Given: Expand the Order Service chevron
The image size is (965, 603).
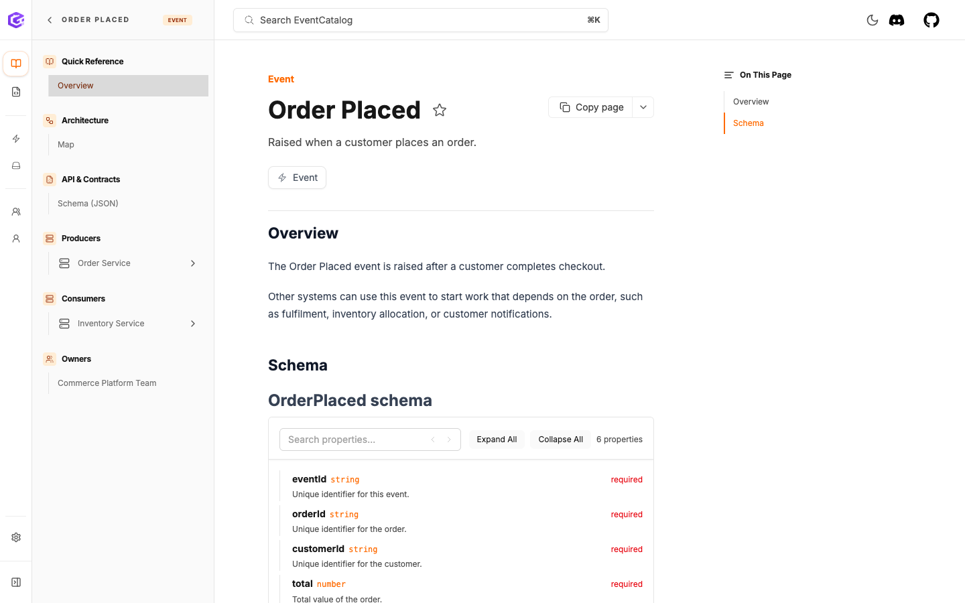Looking at the screenshot, I should [x=193, y=263].
